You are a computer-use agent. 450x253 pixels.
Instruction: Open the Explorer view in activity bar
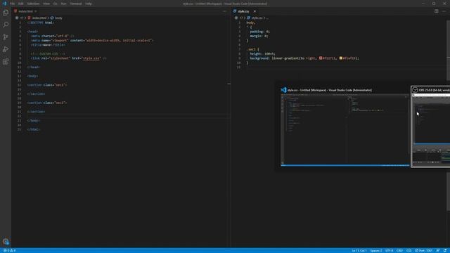pos(6,13)
